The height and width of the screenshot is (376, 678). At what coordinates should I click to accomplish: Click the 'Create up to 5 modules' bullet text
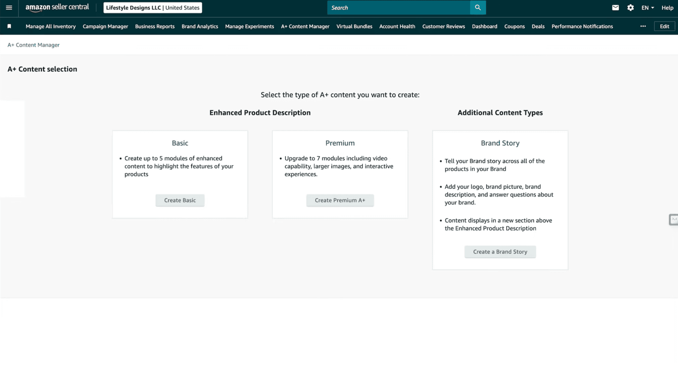pos(179,166)
